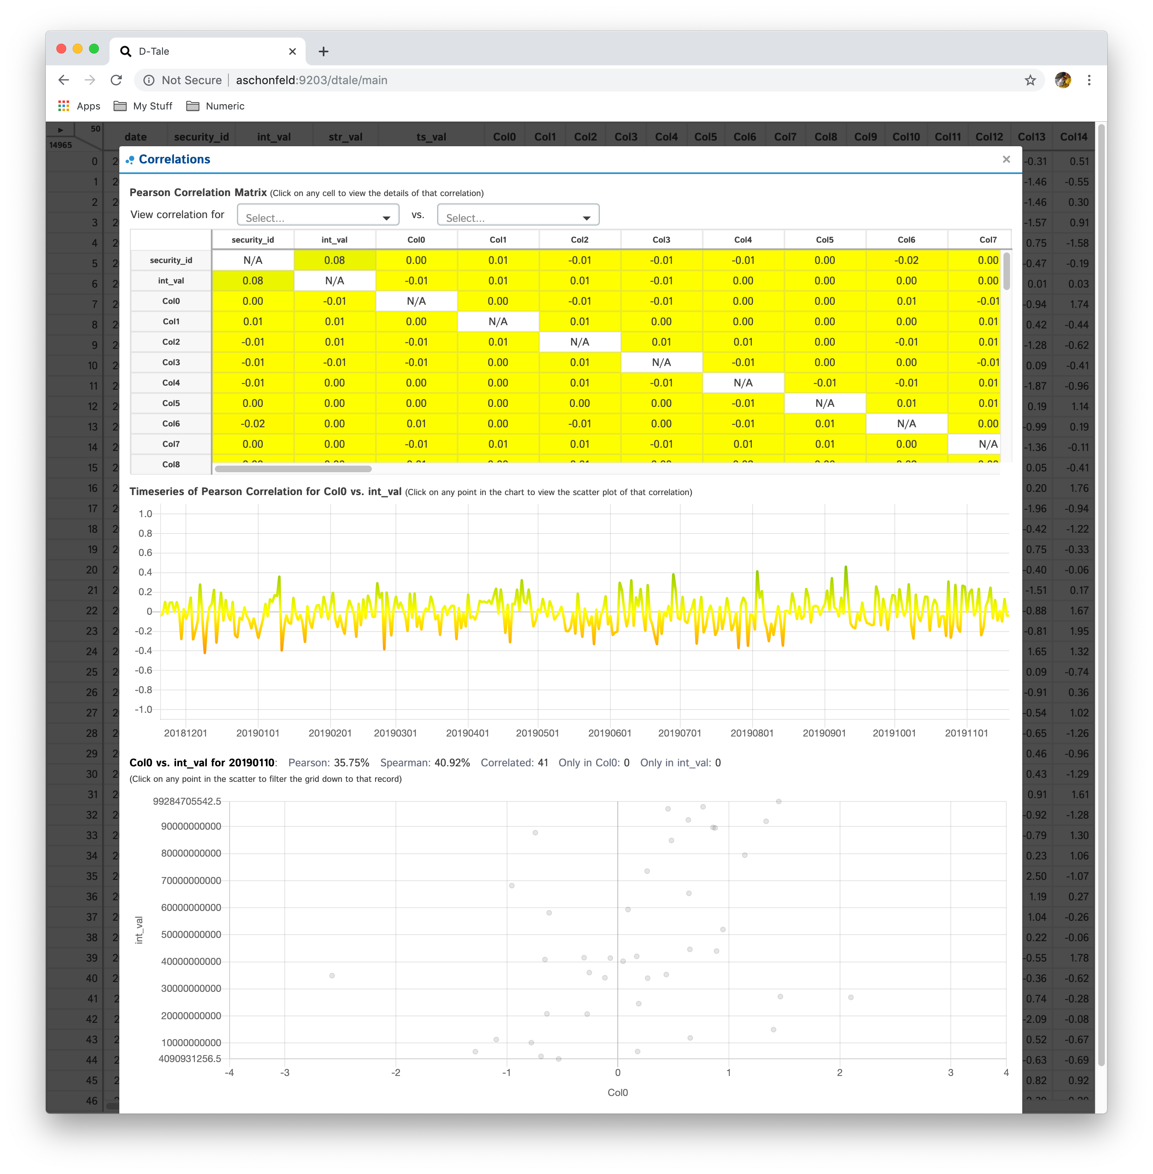Bookmark page with star icon
Image resolution: width=1153 pixels, height=1174 pixels.
click(1030, 80)
